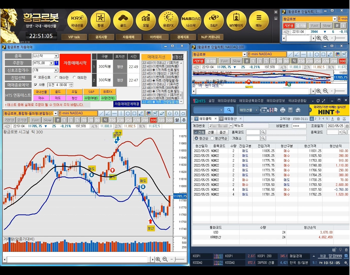Screen dimensions: 350x275
Task: Open the calendar picker next to 조회일자
Action: [x=347, y=126]
